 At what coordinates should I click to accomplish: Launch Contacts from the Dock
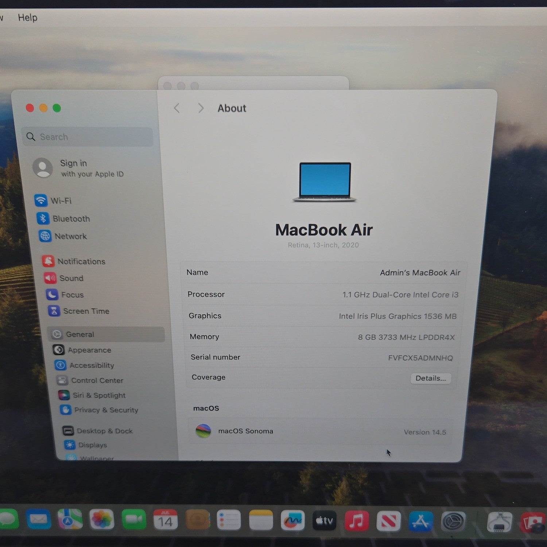pos(197,520)
